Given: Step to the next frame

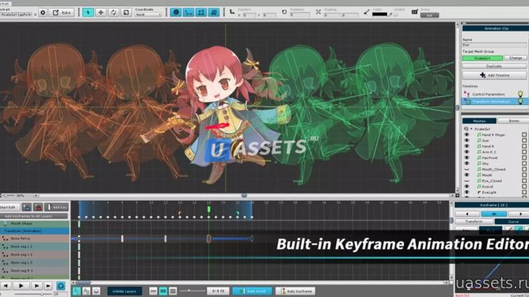Looking at the screenshot, I should (x=37, y=285).
